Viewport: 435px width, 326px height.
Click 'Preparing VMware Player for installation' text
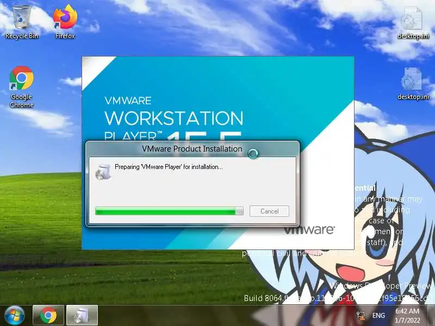[x=169, y=167]
